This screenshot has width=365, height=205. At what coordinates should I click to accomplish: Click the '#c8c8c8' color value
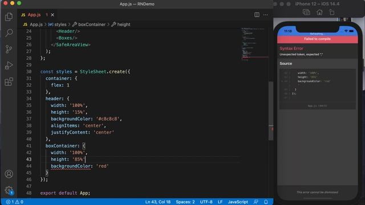point(108,119)
